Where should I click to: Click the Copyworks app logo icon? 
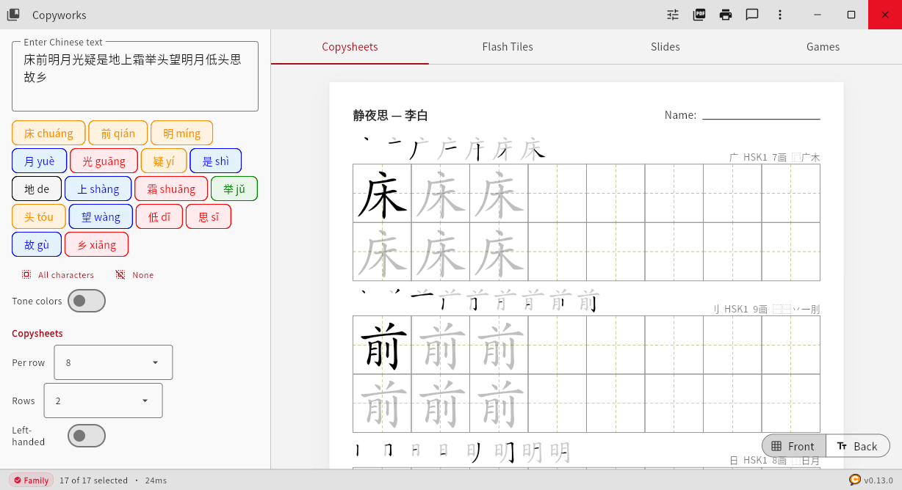(x=12, y=15)
